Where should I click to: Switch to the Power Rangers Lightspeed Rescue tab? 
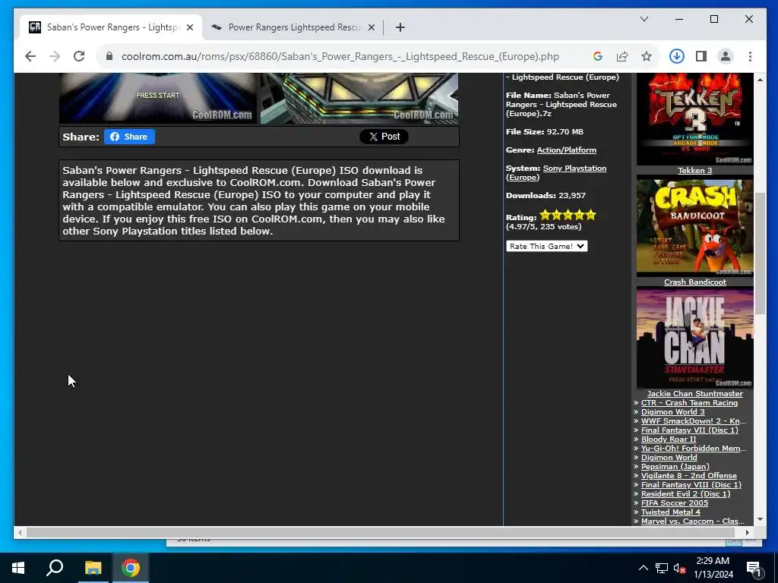pos(294,27)
